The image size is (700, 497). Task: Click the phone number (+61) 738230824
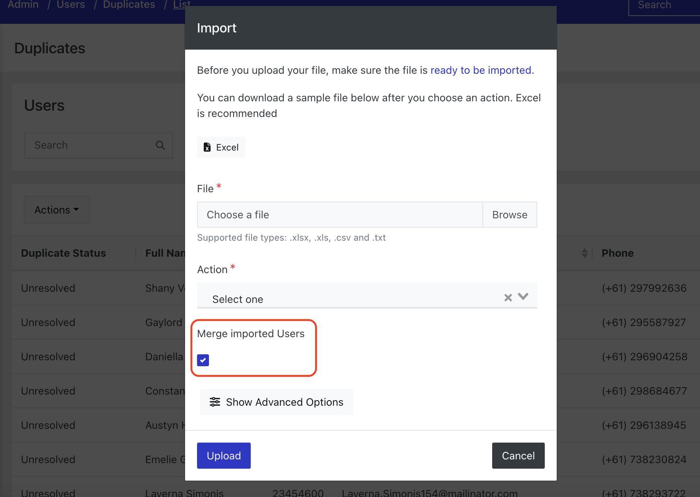pos(644,459)
